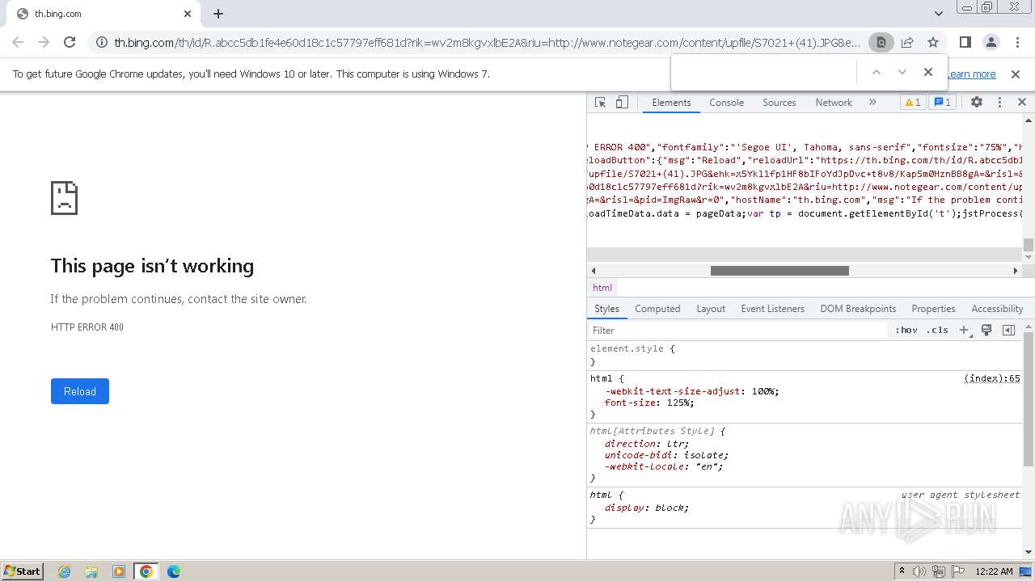The height and width of the screenshot is (582, 1035).
Task: Click the font-size: 125% declaration
Action: point(649,403)
